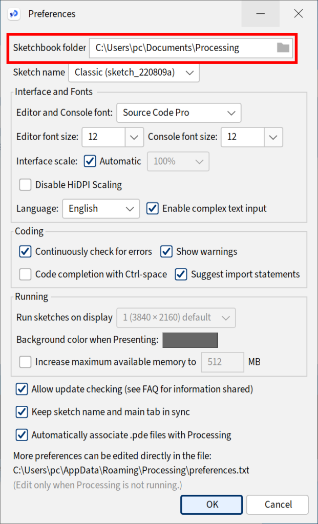Open the Sketch name dropdown
The height and width of the screenshot is (524, 318).
pos(134,73)
